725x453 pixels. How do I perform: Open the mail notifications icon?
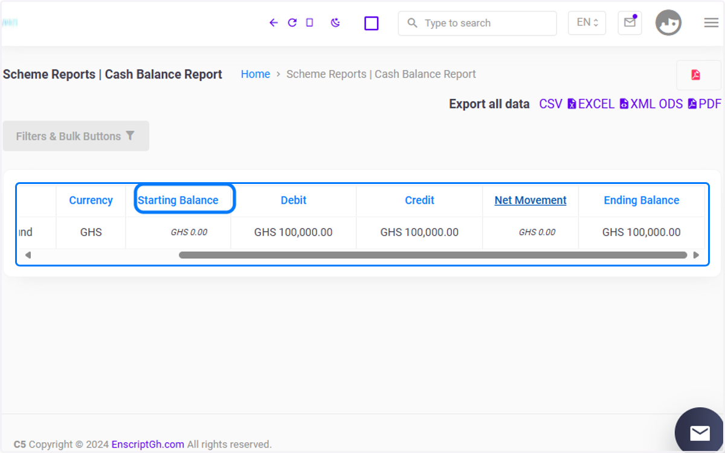coord(630,23)
